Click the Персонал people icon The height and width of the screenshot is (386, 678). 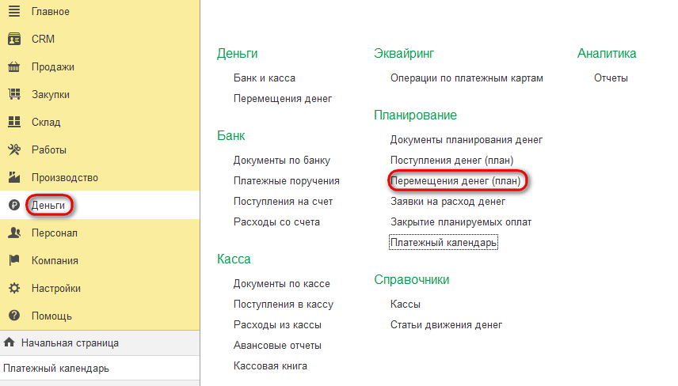point(14,233)
